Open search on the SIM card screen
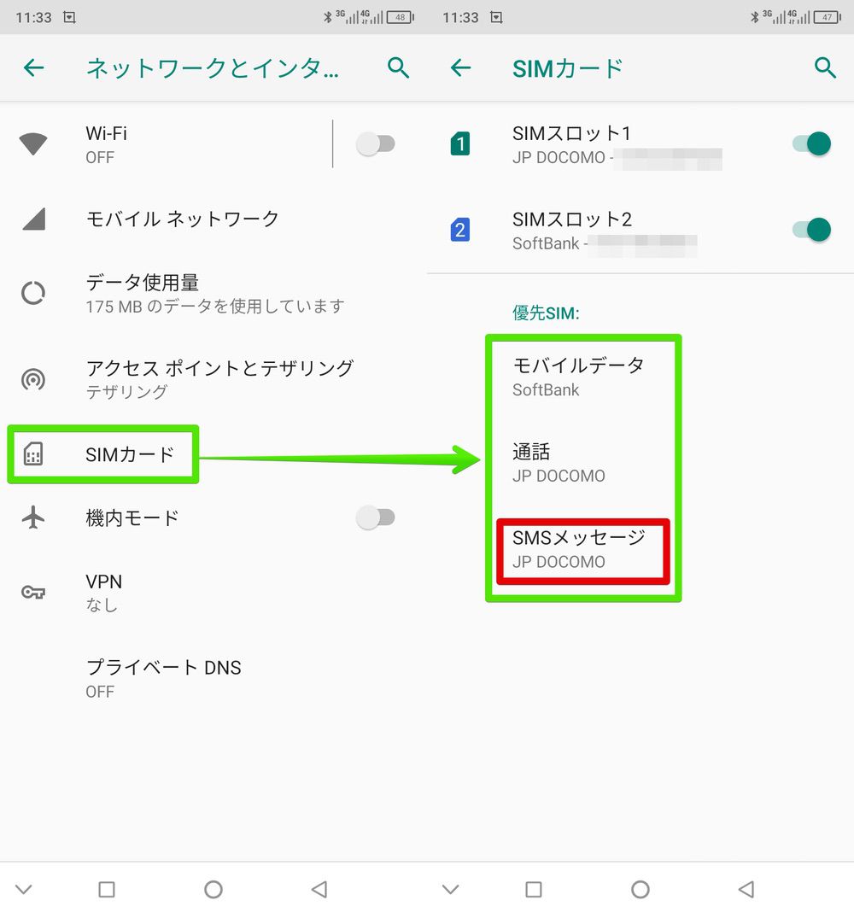This screenshot has width=854, height=918. coord(825,67)
